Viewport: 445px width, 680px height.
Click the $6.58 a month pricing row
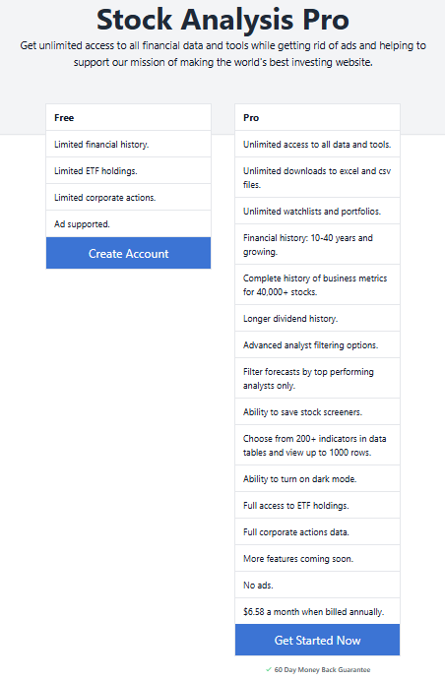pyautogui.click(x=317, y=611)
